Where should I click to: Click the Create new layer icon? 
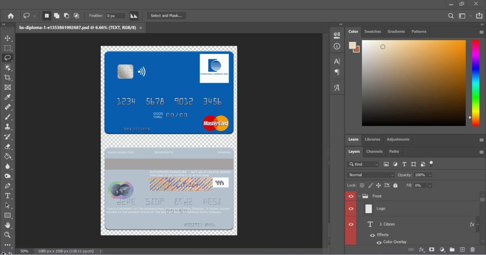(462, 249)
